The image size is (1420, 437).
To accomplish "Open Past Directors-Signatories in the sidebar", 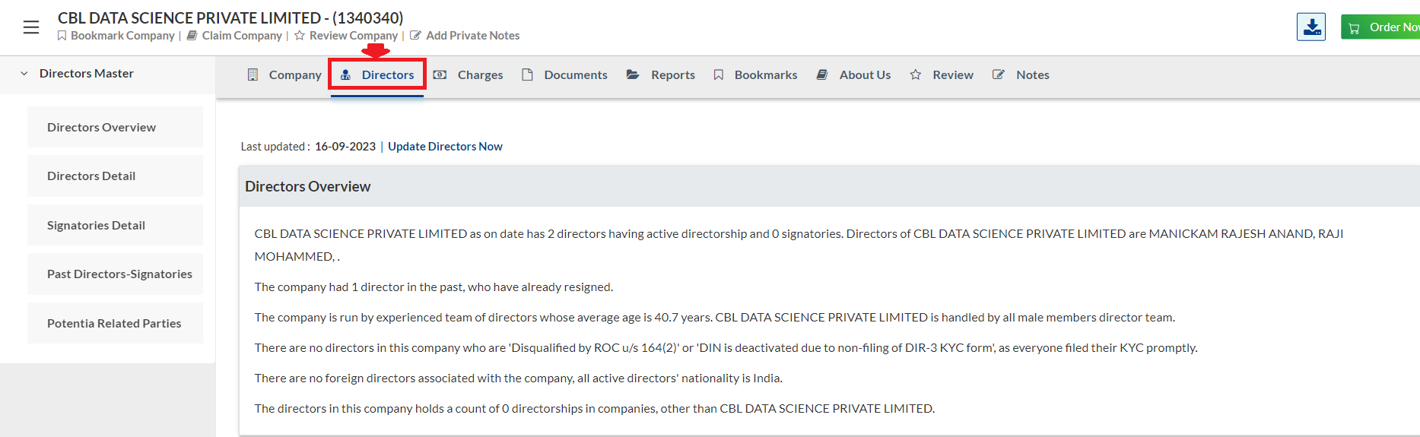I will pyautogui.click(x=115, y=274).
